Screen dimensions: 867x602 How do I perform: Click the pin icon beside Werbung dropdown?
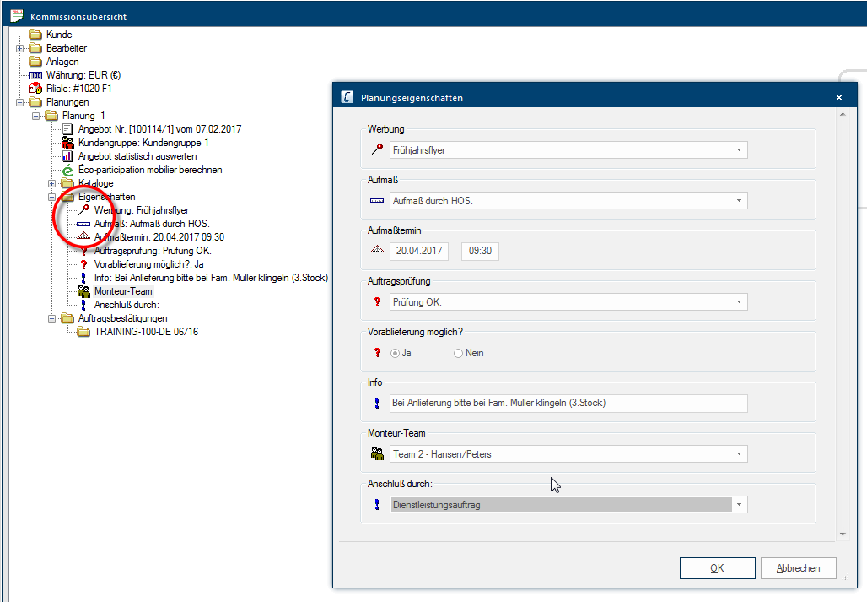coord(377,149)
